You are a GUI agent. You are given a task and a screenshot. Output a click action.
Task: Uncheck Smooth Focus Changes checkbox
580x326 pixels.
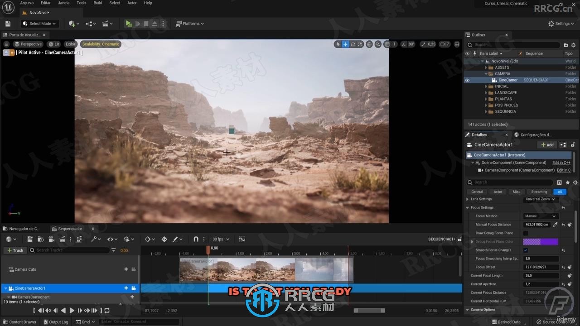point(526,250)
